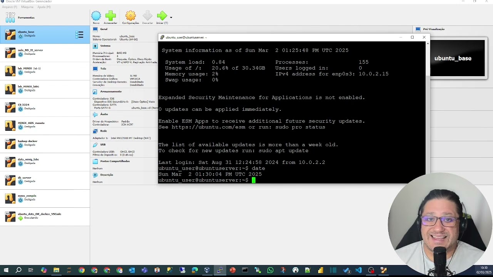Click the USB section header

pyautogui.click(x=103, y=145)
